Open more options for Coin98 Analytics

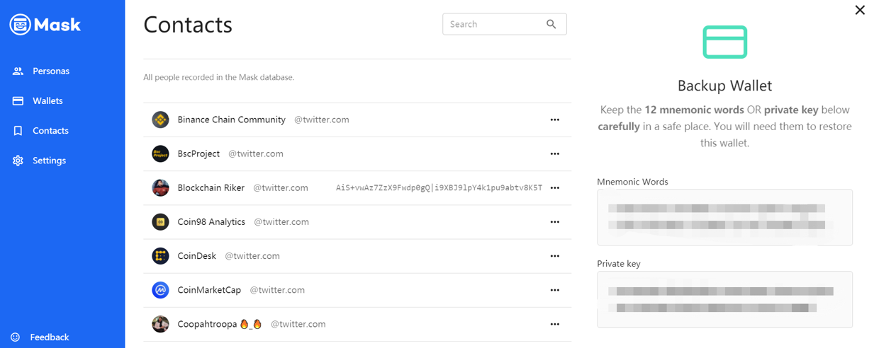pos(555,221)
